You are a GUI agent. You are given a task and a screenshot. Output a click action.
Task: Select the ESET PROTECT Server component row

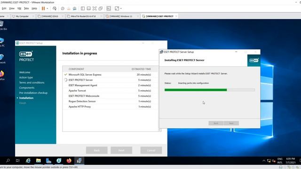111,80
